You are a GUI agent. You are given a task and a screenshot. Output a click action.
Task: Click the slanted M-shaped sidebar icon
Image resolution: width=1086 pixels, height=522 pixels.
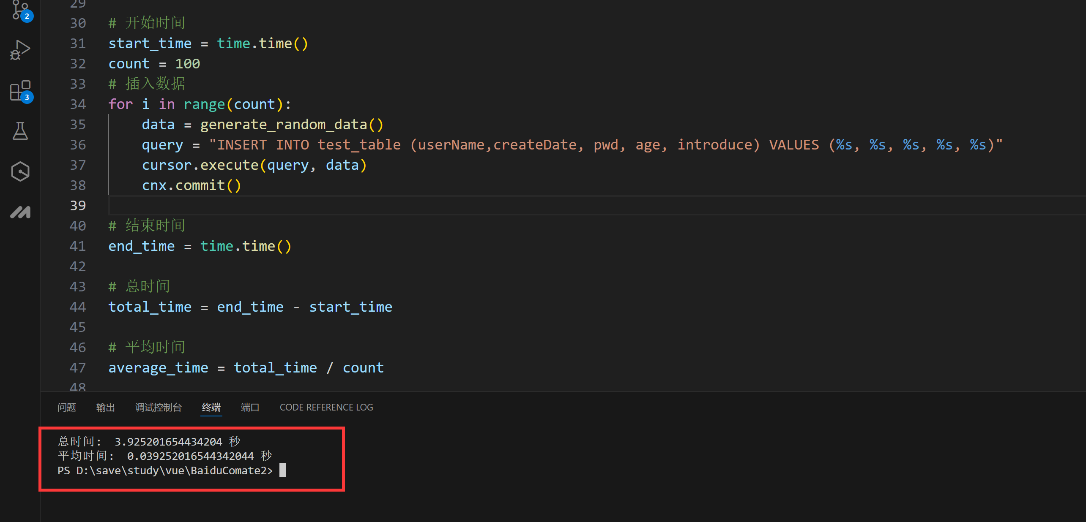tap(20, 212)
